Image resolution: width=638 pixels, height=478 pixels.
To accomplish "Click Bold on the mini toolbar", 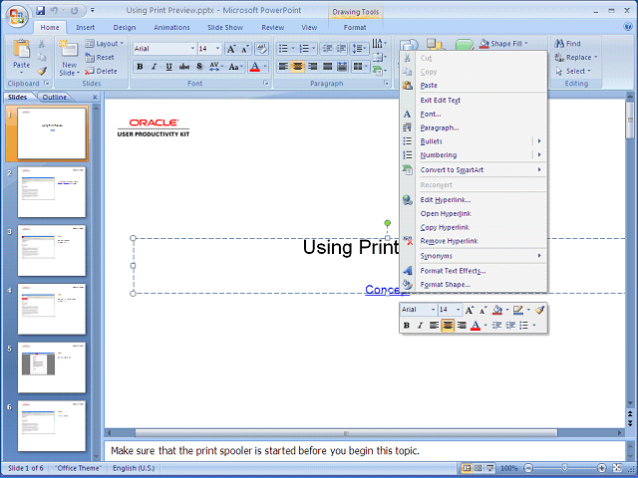I will pos(406,326).
